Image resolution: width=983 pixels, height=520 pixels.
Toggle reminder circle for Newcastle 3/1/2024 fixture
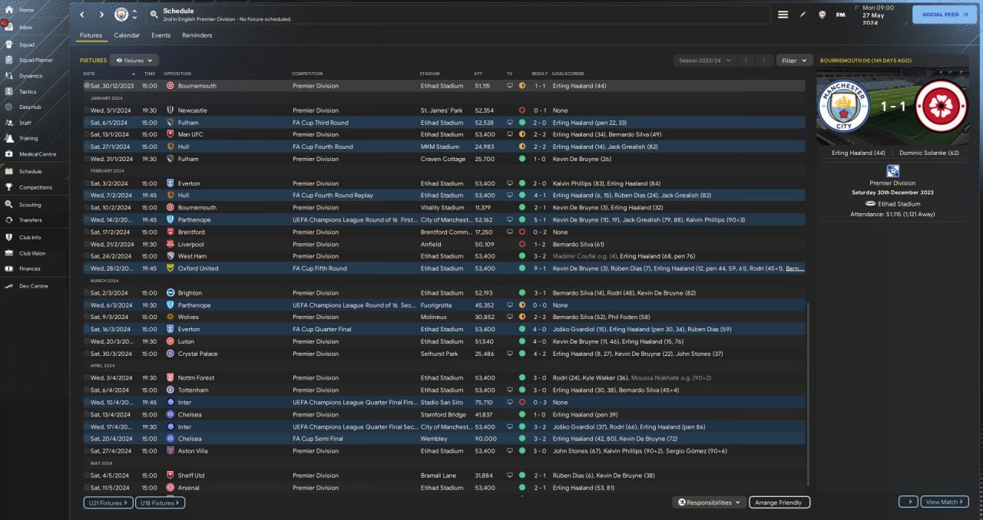pos(87,110)
